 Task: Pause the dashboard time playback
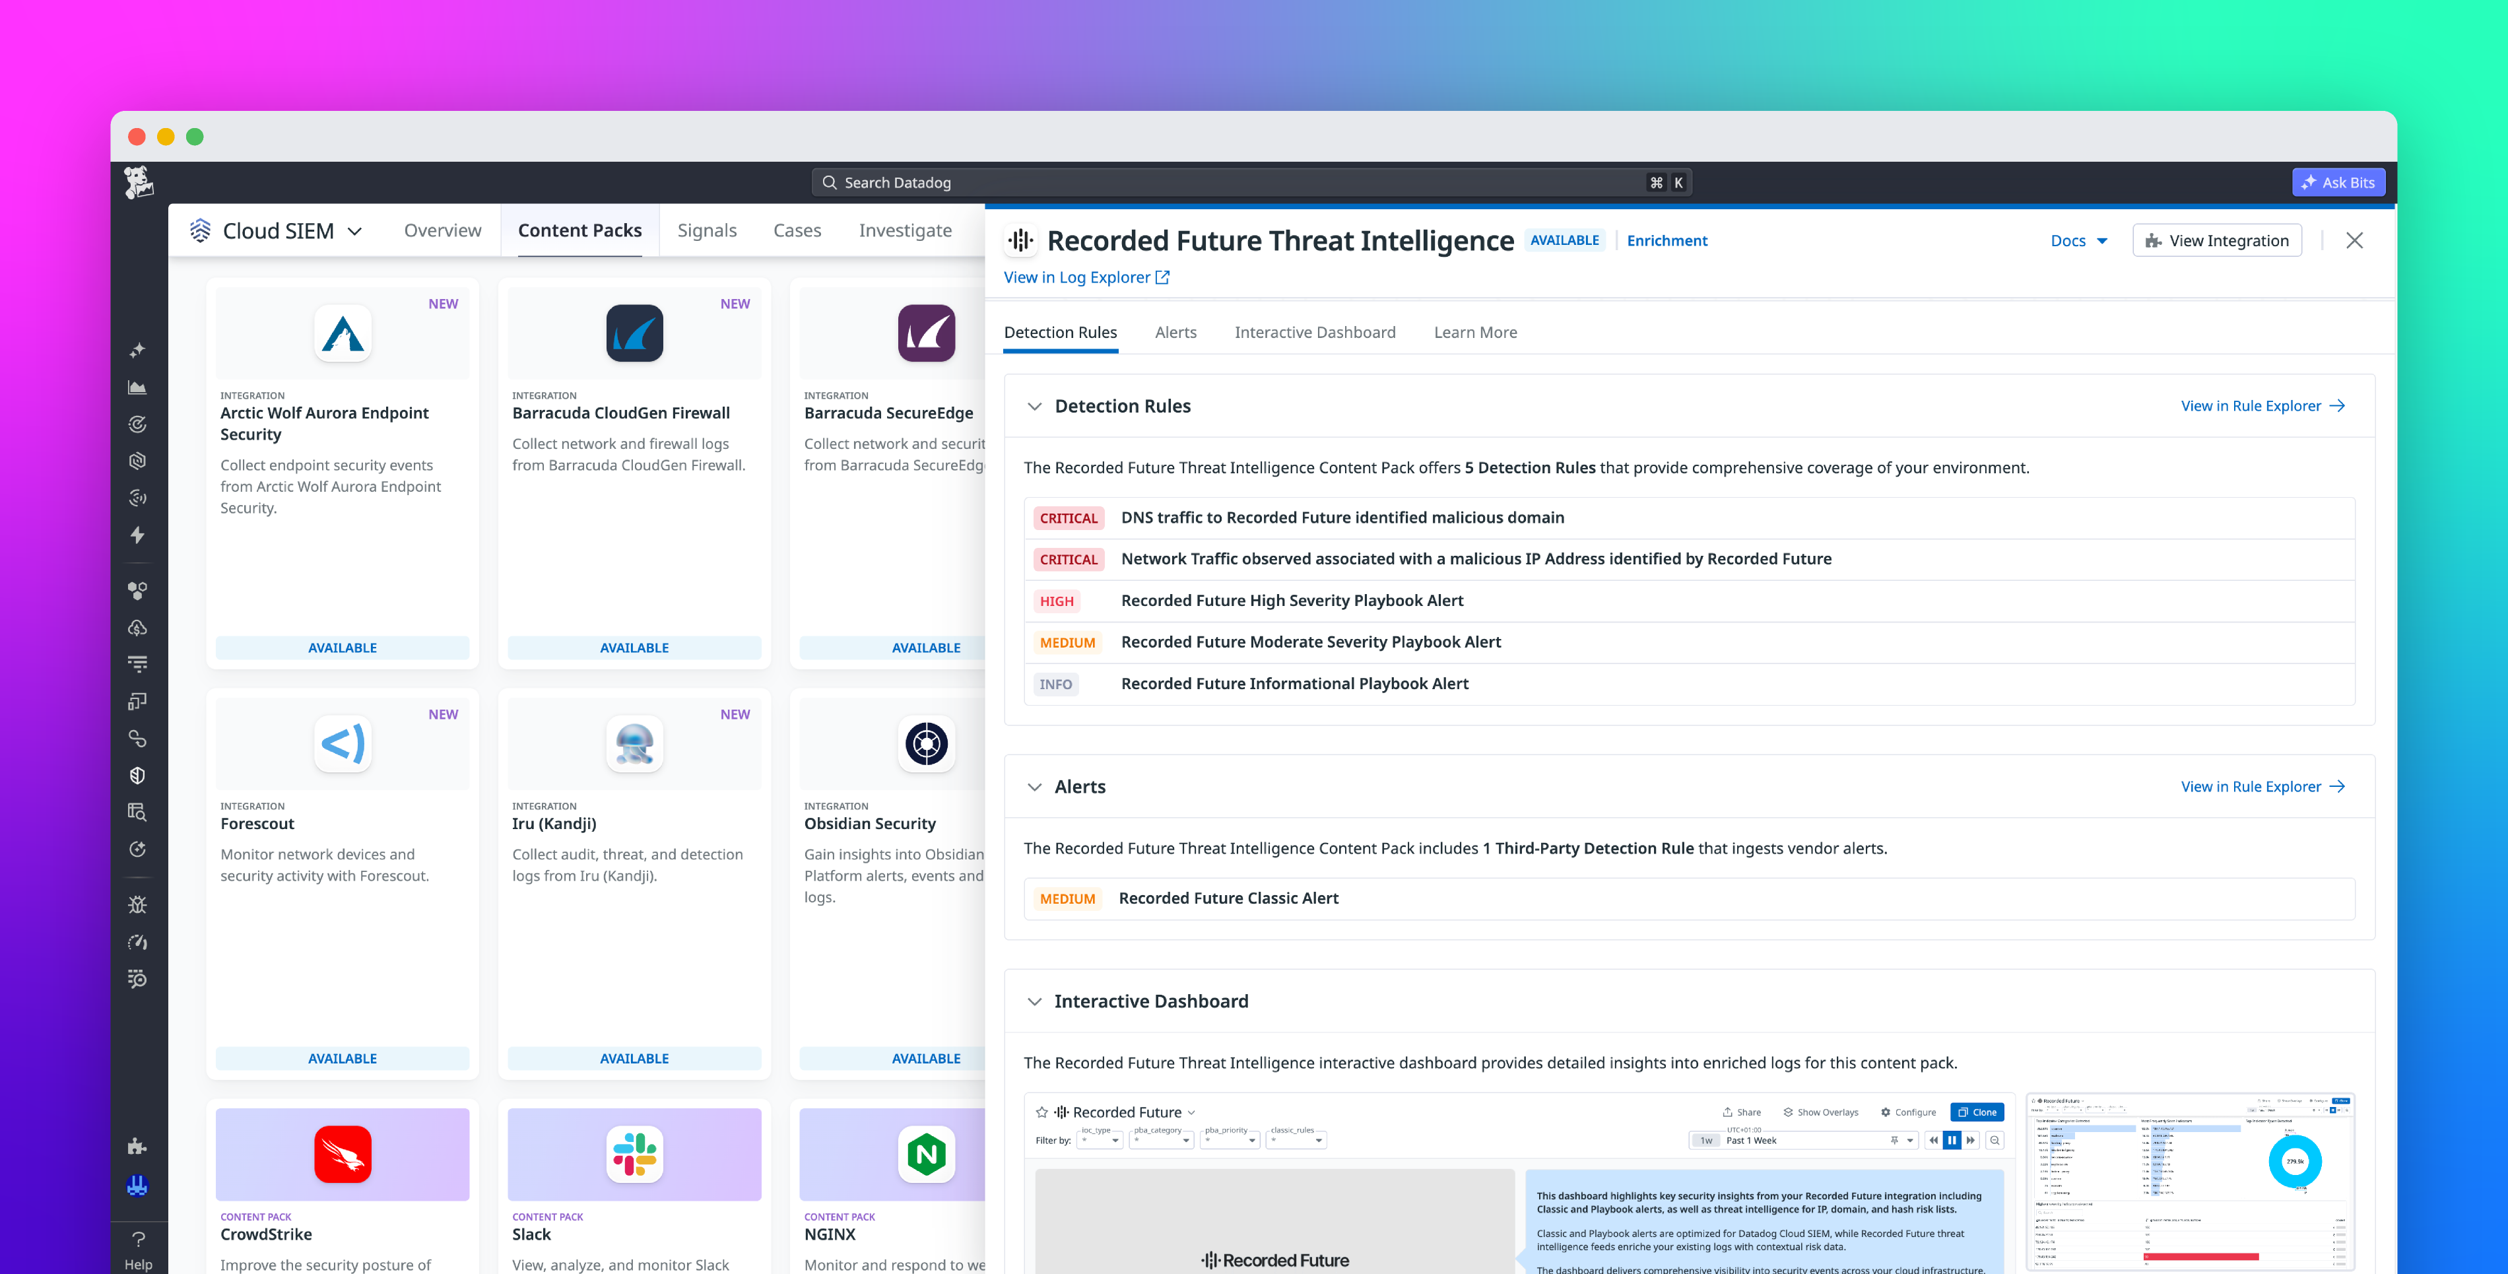[1951, 1139]
